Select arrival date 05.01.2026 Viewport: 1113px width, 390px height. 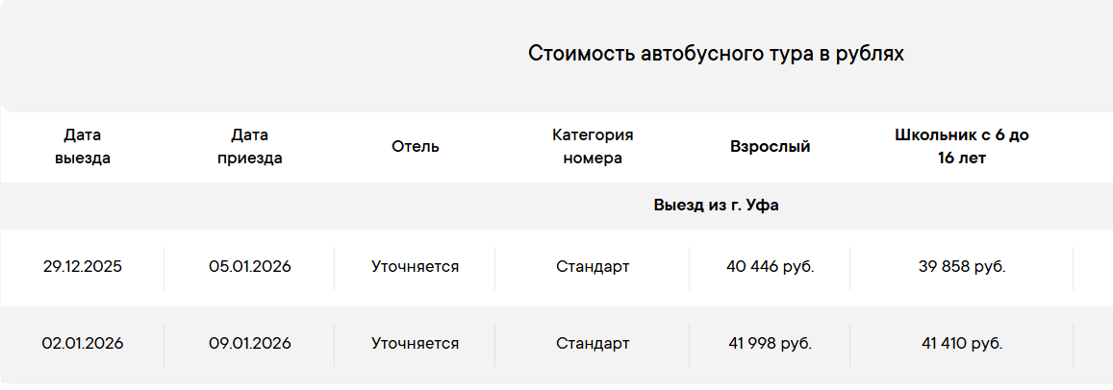click(249, 267)
